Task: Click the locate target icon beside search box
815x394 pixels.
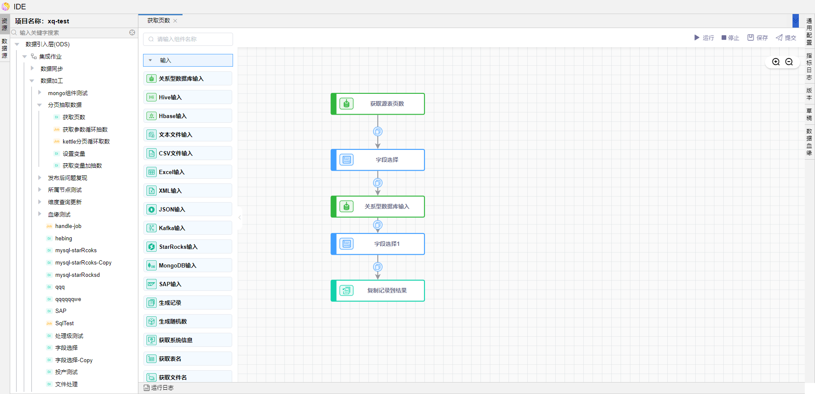Action: click(x=132, y=33)
